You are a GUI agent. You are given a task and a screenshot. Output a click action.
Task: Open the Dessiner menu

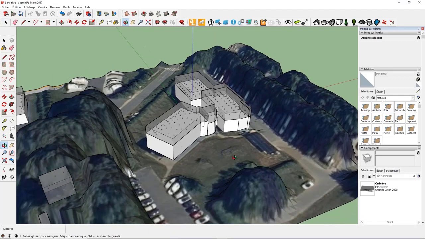pos(55,7)
